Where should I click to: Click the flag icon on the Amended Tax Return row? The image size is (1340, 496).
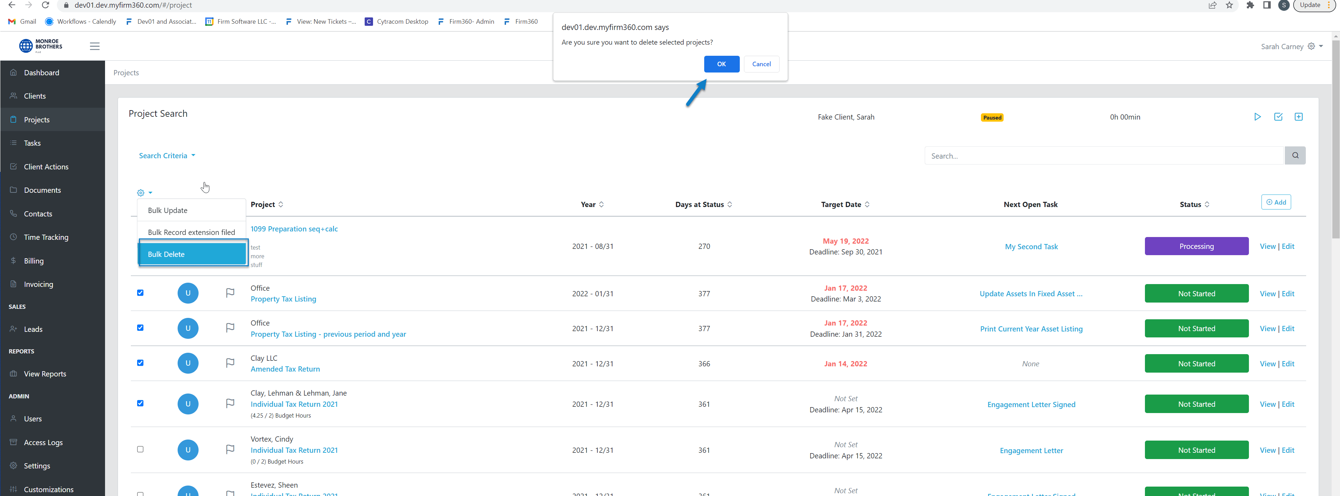click(229, 363)
